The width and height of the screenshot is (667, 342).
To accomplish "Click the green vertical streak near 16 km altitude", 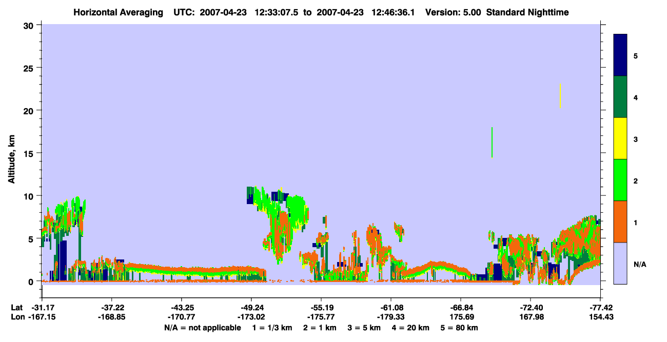I will [x=492, y=143].
